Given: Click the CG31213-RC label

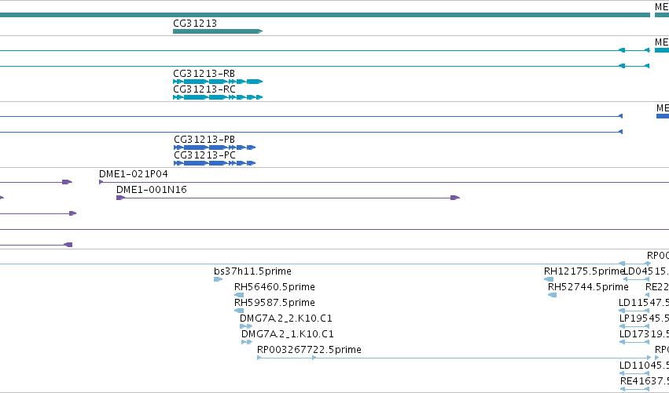Looking at the screenshot, I should [204, 89].
